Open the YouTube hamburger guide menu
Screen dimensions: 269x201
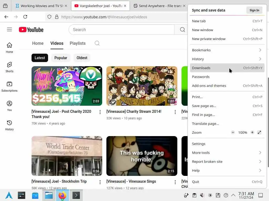9,30
